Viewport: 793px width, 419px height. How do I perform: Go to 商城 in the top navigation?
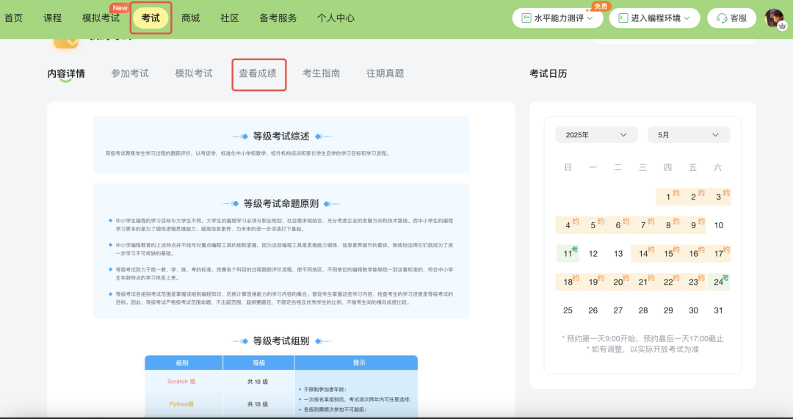pos(191,18)
